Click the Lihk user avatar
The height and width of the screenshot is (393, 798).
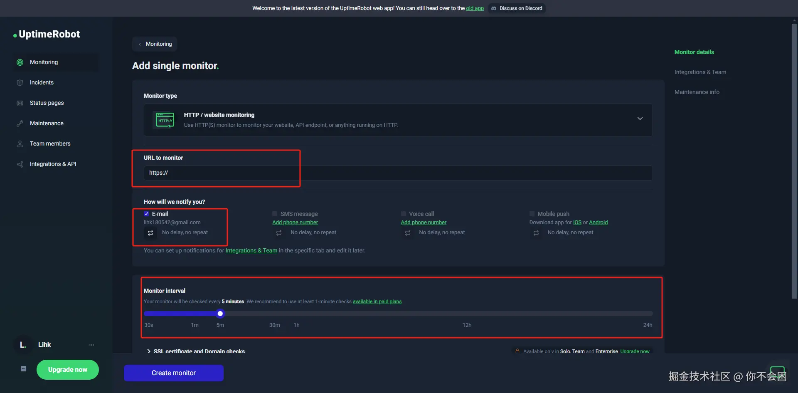[23, 345]
